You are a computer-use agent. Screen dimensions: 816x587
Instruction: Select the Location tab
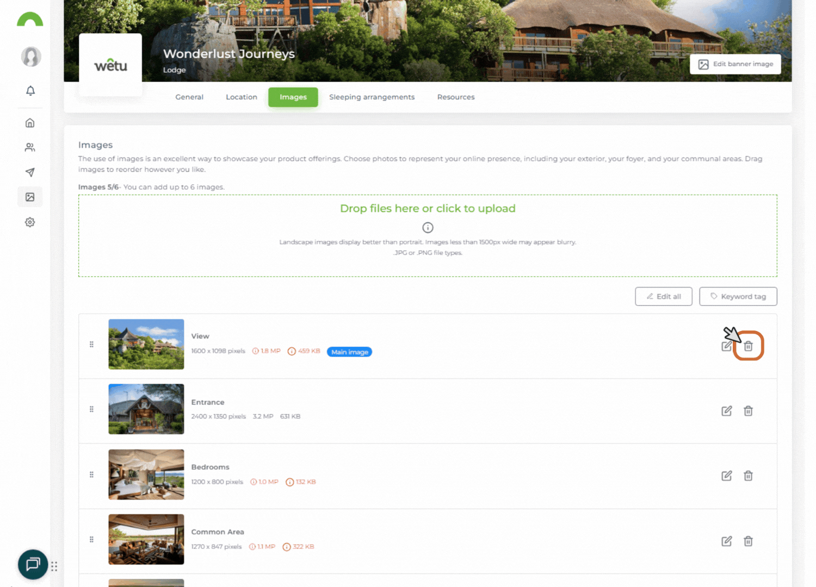point(242,97)
